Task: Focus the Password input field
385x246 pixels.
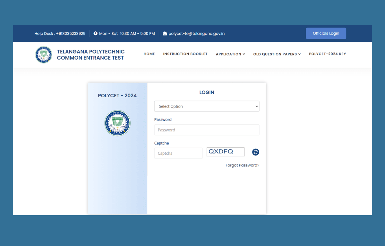Action: point(207,130)
